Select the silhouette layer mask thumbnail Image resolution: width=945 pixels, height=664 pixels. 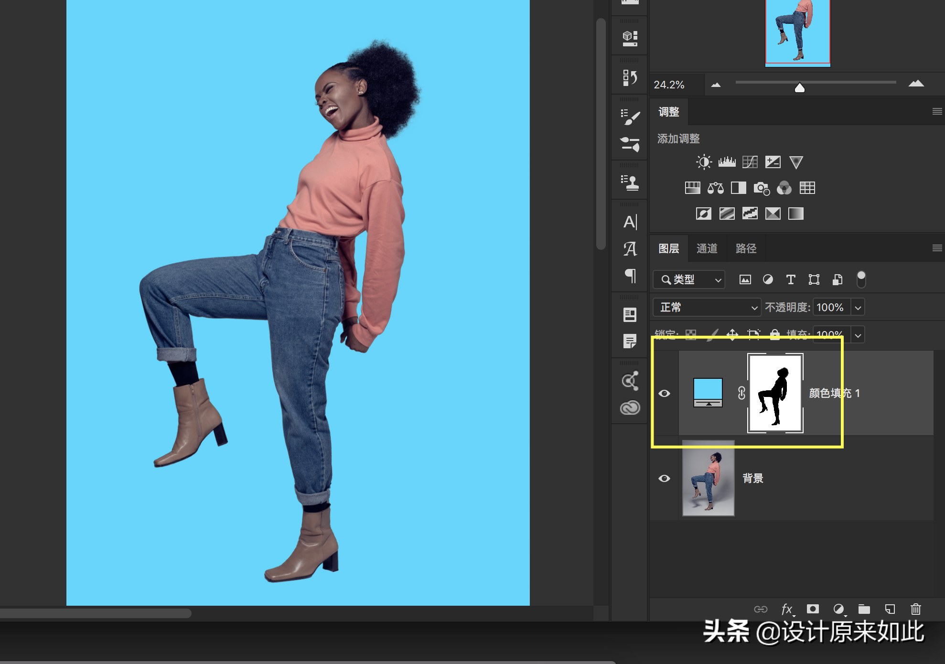tap(775, 393)
